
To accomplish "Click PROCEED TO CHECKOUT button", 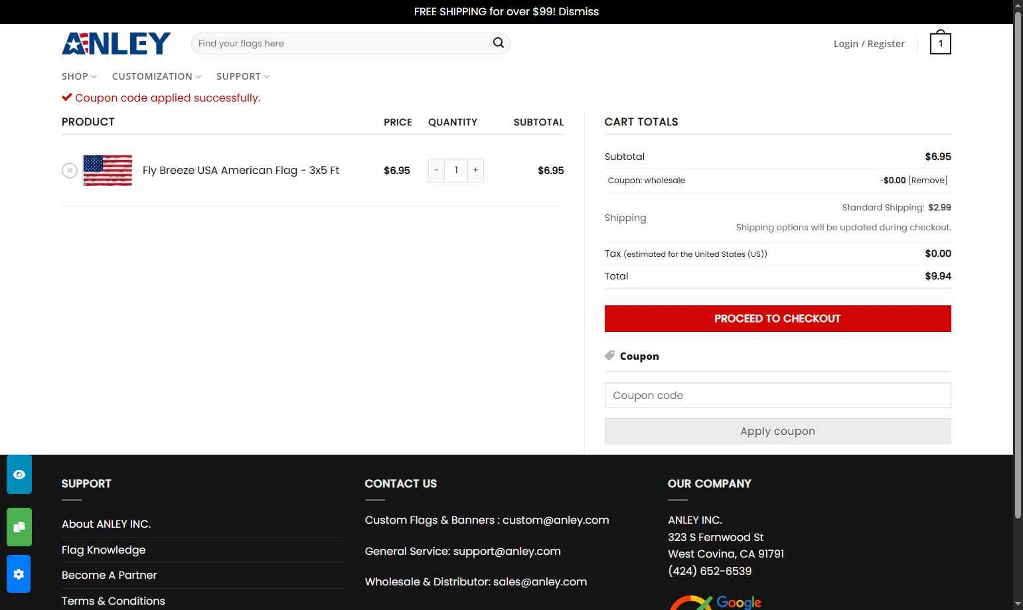I will coord(777,319).
